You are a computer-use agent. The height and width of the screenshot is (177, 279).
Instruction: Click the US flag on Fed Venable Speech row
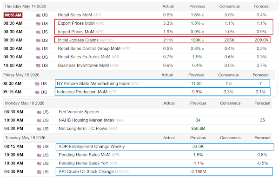(39, 112)
